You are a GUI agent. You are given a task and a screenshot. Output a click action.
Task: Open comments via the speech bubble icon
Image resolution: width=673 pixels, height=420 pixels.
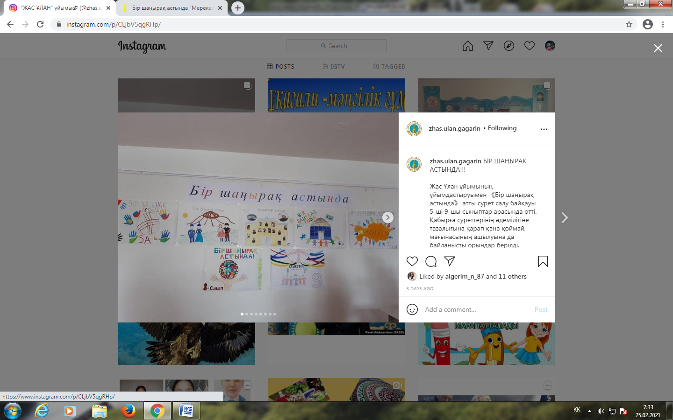[431, 261]
